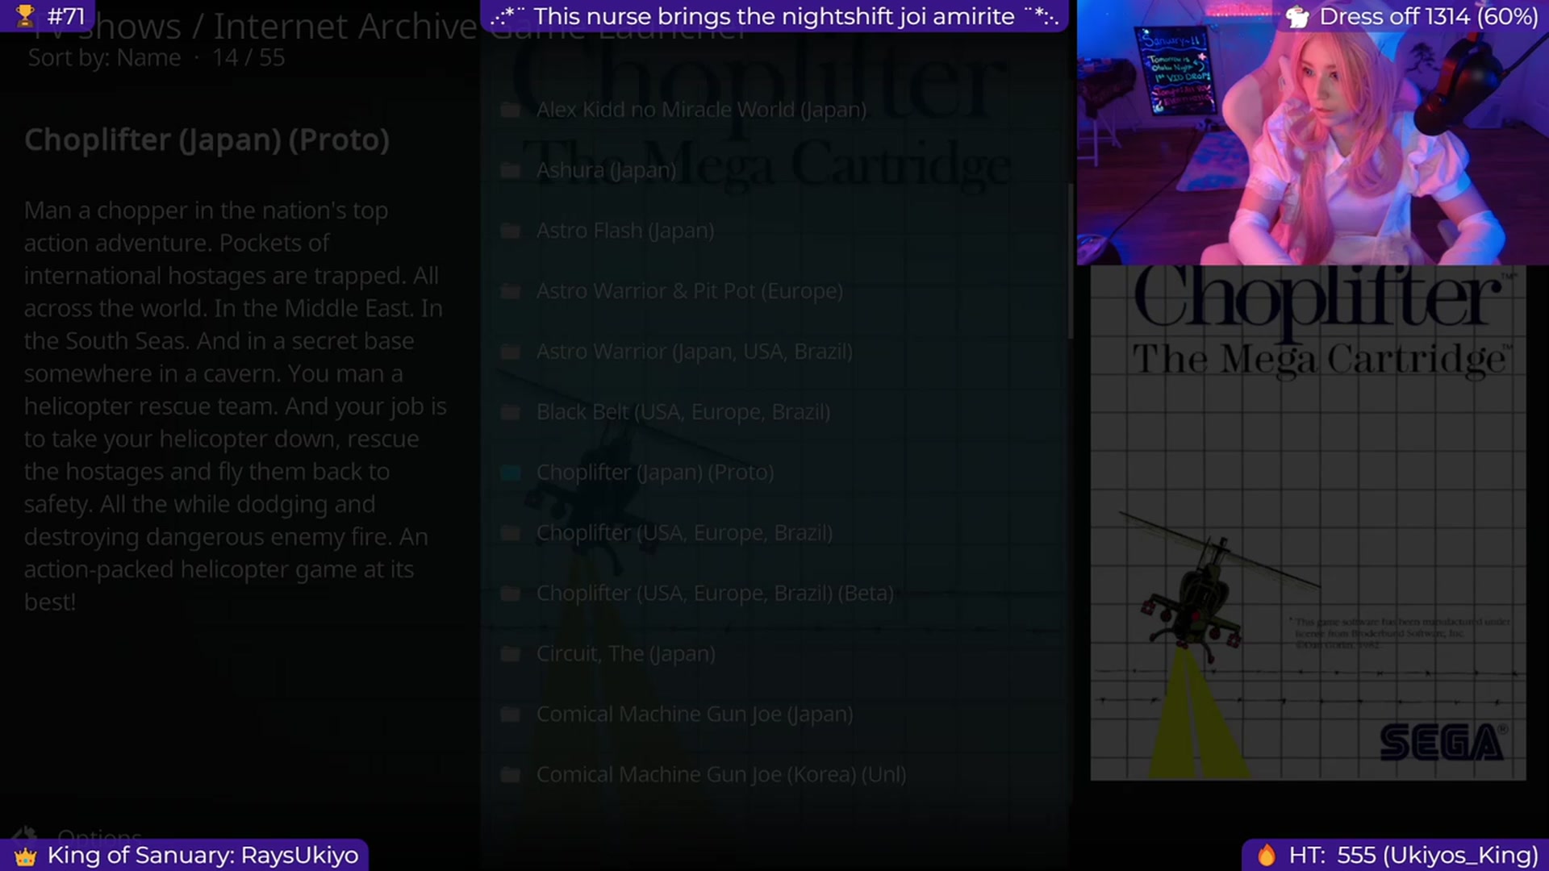Click the streamer webcam video feed
The image size is (1549, 871).
click(x=1313, y=132)
